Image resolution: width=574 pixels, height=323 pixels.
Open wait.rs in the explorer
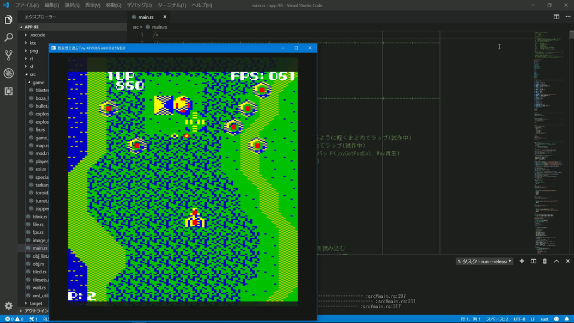coord(39,288)
